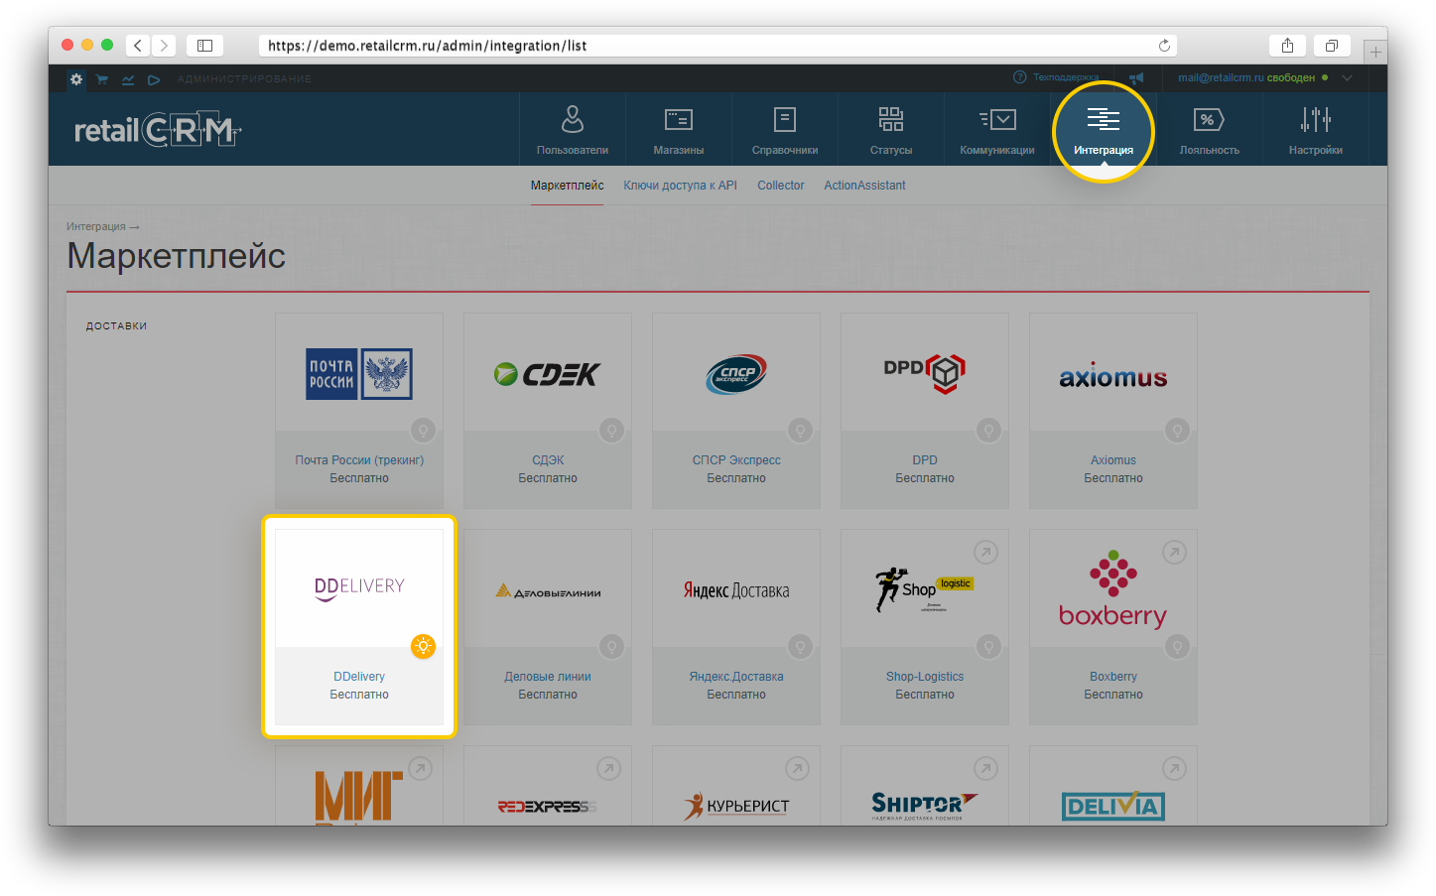
Task: Click the Курьерист logo thumbnail
Action: coord(736,806)
